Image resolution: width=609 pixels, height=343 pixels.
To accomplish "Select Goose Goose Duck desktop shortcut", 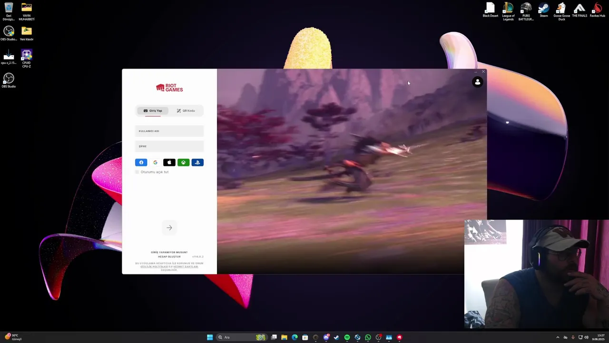I will click(561, 12).
